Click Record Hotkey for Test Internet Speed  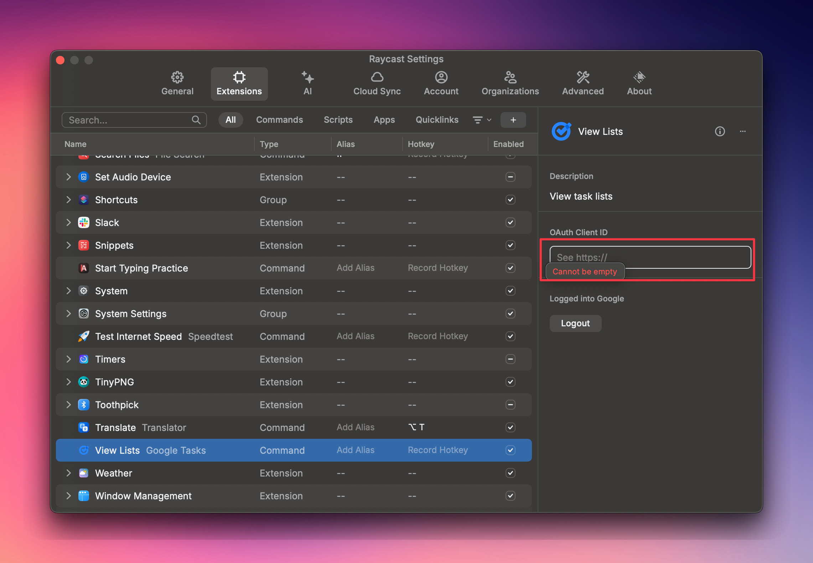[x=438, y=336]
